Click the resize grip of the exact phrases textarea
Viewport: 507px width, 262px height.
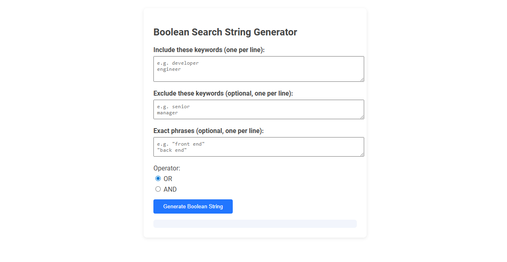tap(362, 155)
